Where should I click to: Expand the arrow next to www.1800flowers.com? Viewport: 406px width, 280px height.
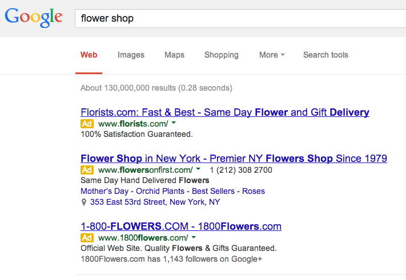(x=194, y=237)
